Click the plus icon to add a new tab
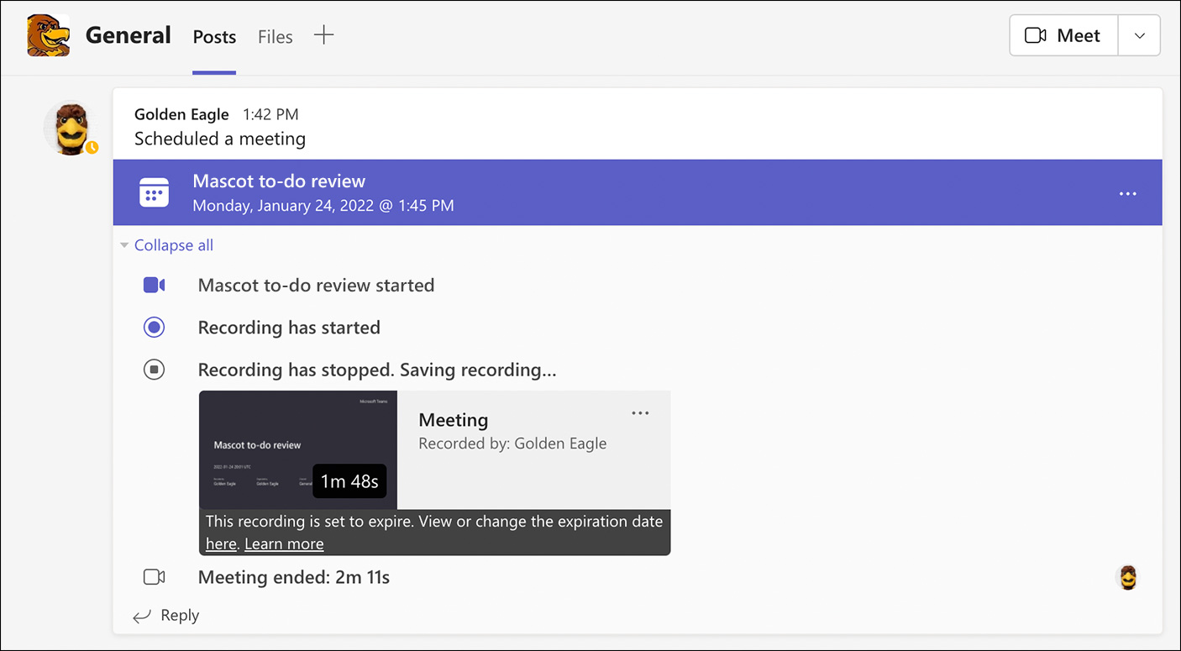The width and height of the screenshot is (1181, 651). (324, 35)
